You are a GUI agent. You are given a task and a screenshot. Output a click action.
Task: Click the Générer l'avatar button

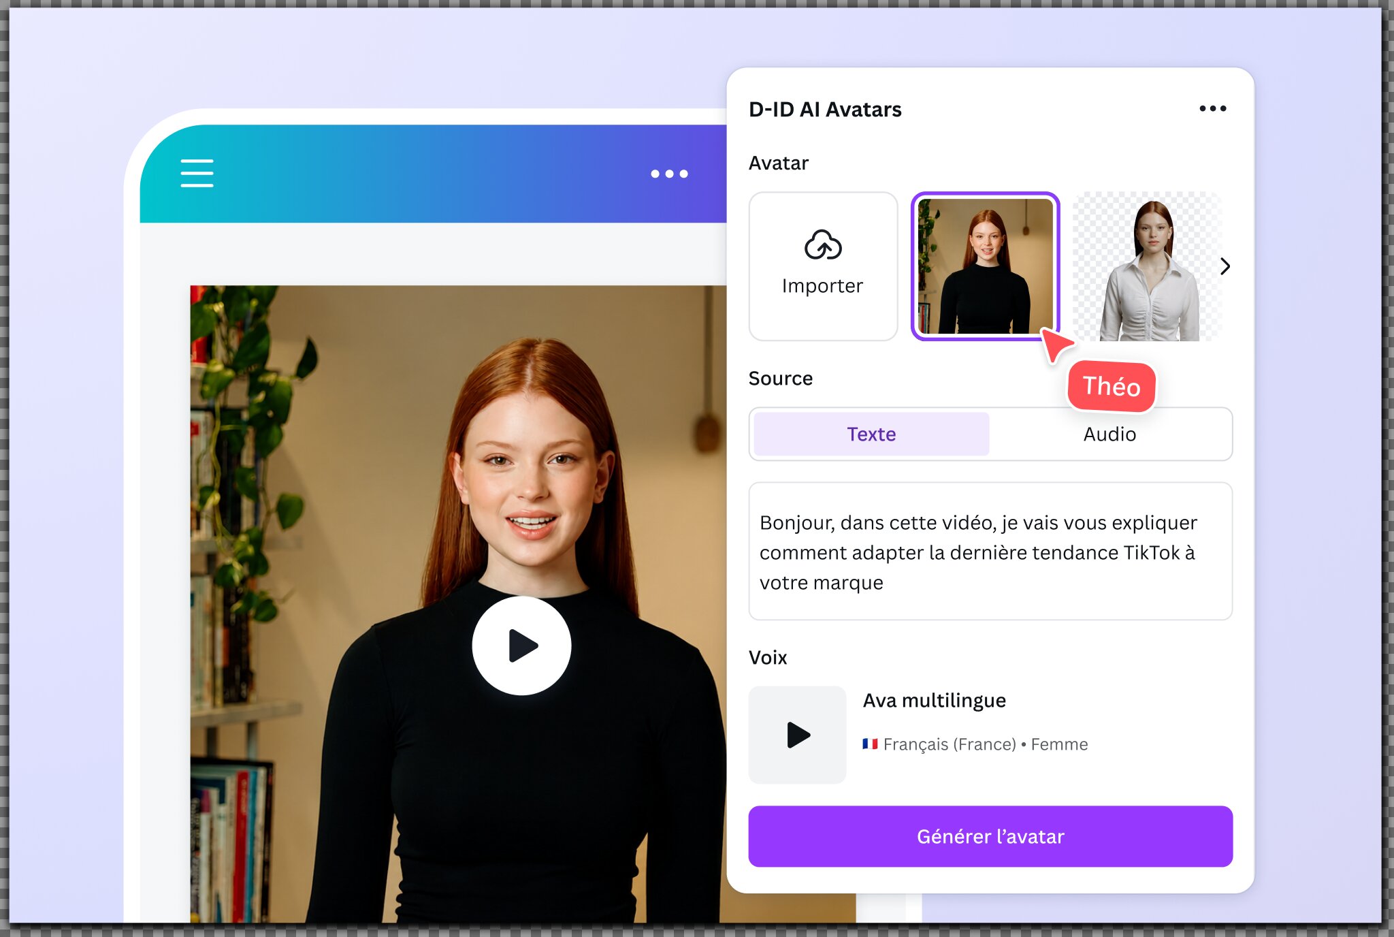tap(990, 836)
